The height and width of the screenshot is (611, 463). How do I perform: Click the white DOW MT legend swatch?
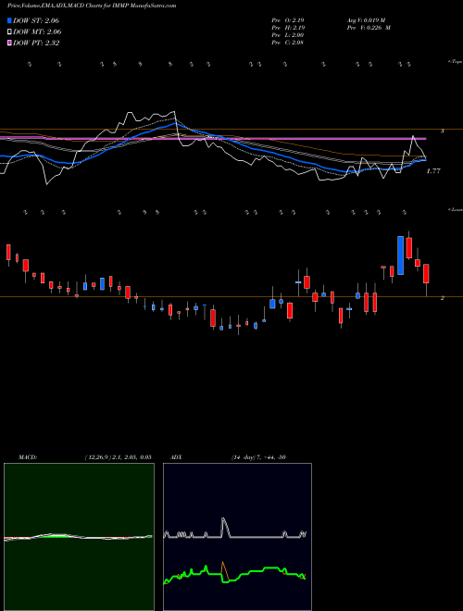10,32
